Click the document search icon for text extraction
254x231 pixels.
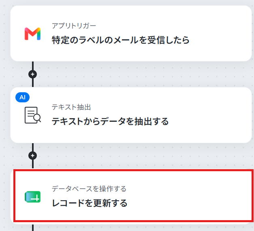tap(32, 115)
